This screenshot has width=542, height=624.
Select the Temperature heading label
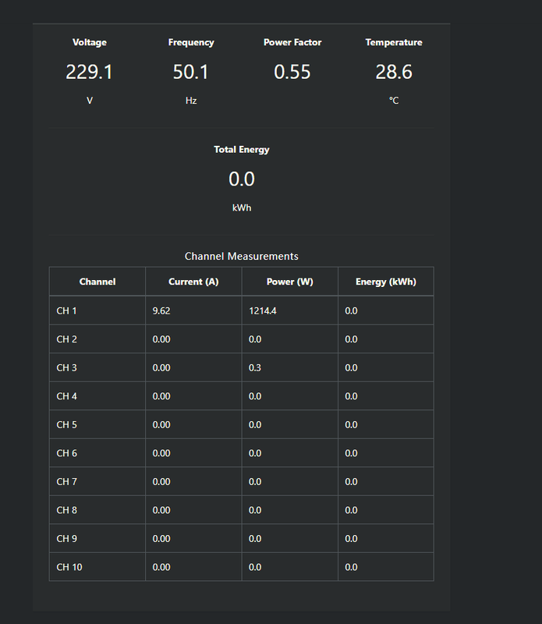coord(394,42)
